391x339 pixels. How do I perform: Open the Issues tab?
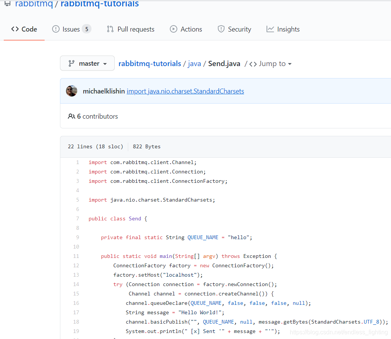71,29
